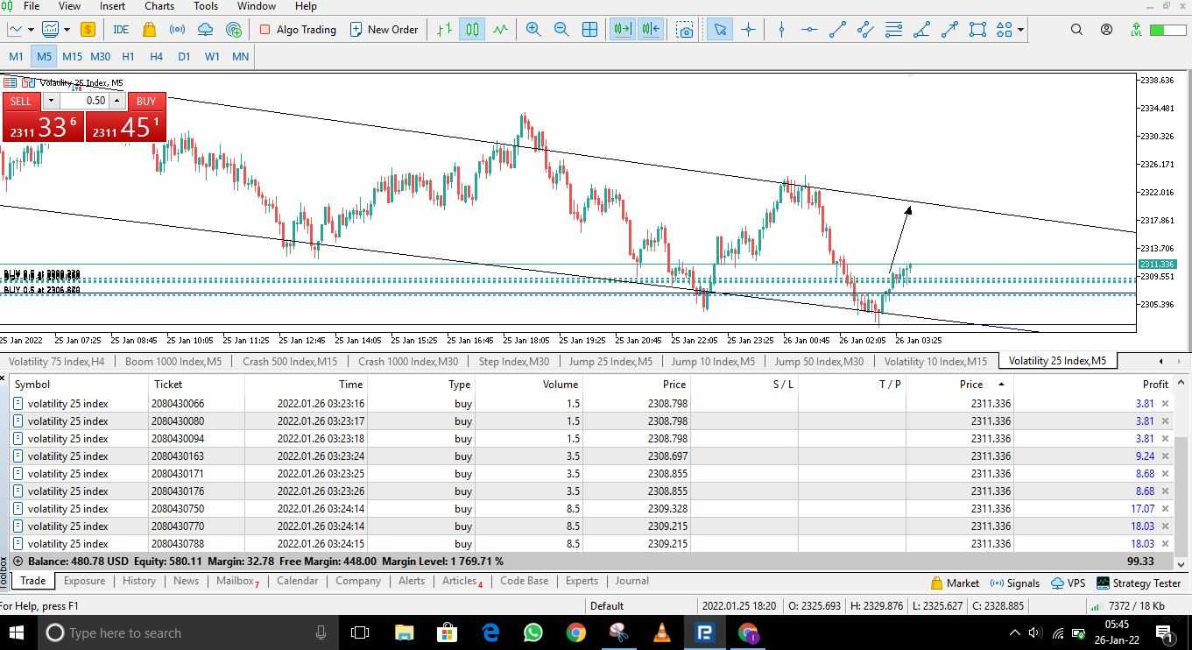This screenshot has width=1192, height=650.
Task: Switch to D1 timeframe
Action: [184, 56]
